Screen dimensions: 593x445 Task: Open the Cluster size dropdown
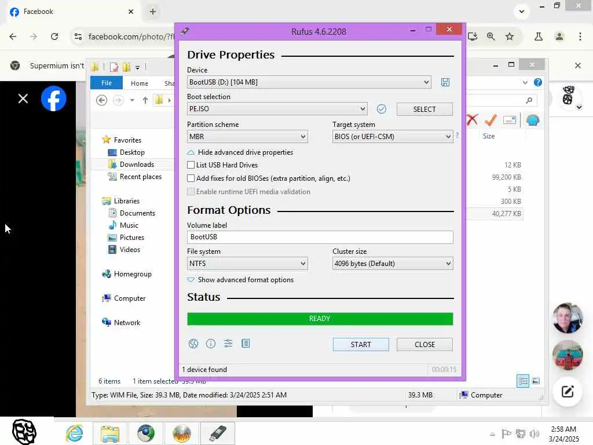pos(393,264)
